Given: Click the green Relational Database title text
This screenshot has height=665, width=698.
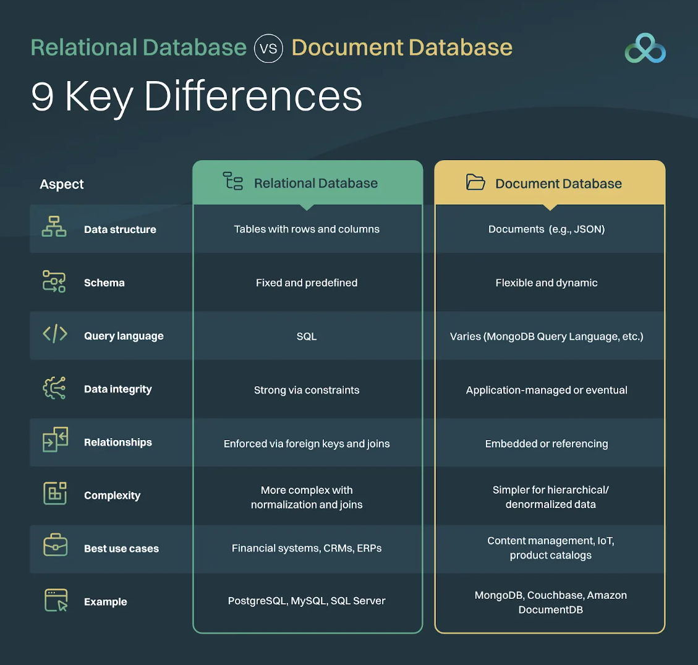Looking at the screenshot, I should click(138, 48).
